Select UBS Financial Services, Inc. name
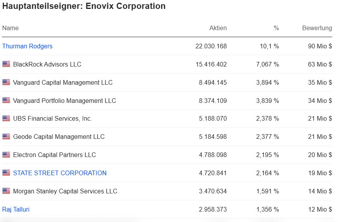 [x=52, y=118]
